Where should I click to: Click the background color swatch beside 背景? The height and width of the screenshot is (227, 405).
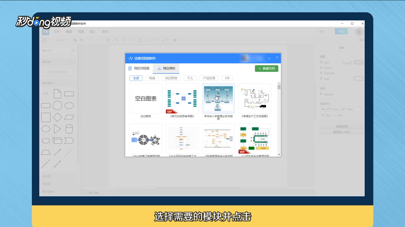point(358,79)
